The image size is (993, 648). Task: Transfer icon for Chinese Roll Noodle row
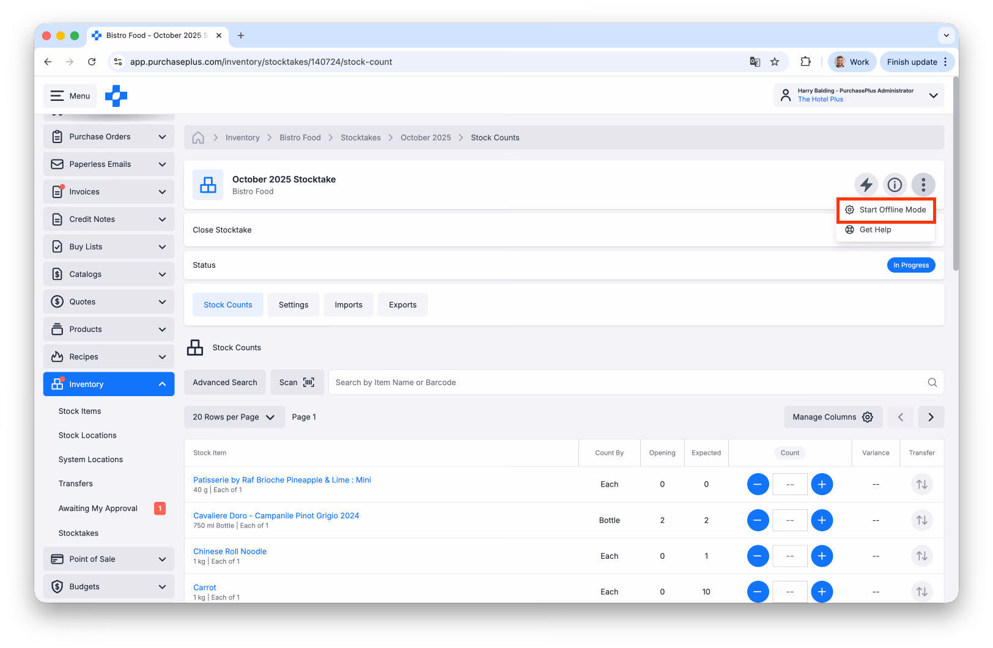pos(922,556)
